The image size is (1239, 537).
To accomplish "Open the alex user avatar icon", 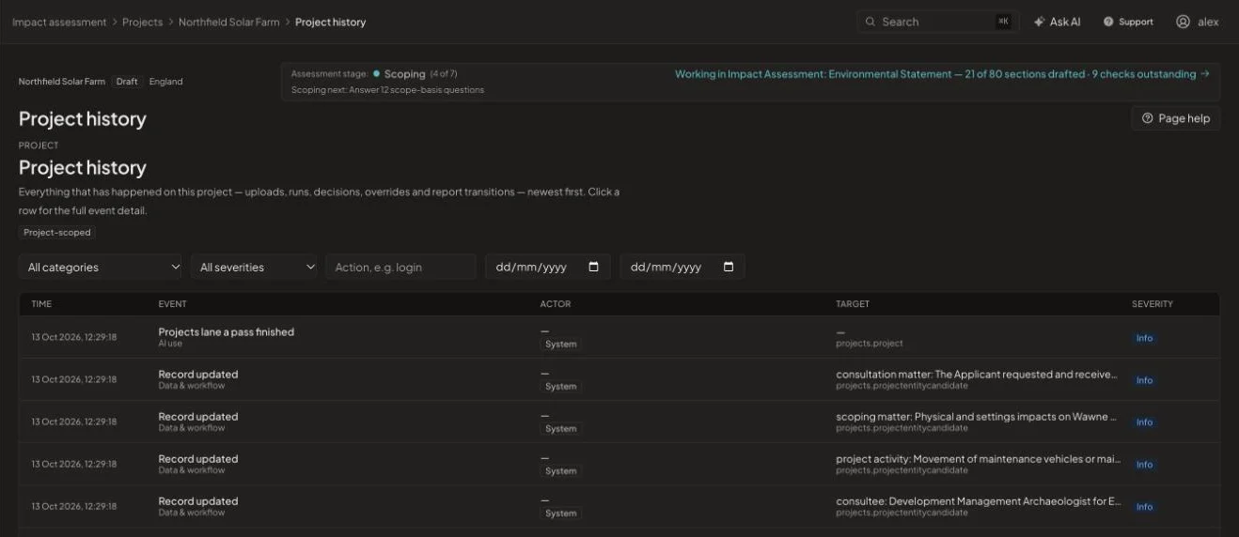I will pos(1183,22).
